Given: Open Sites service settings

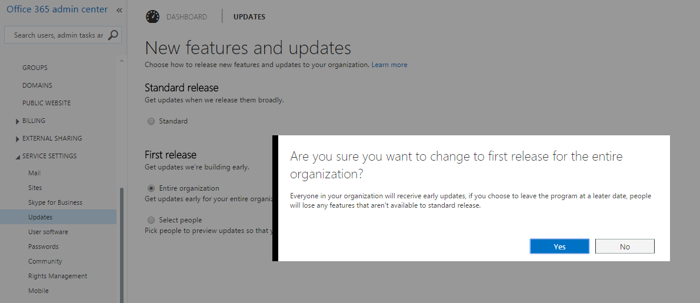Looking at the screenshot, I should (35, 188).
